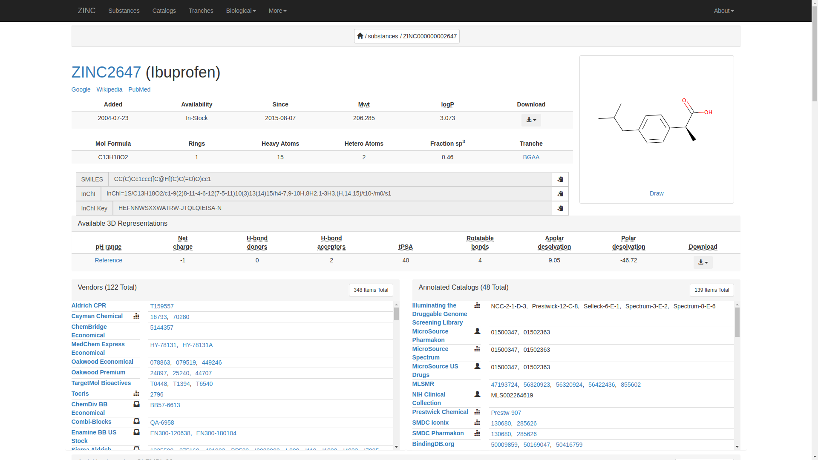818x460 pixels.
Task: Open the Tranches nav item
Action: pos(201,11)
